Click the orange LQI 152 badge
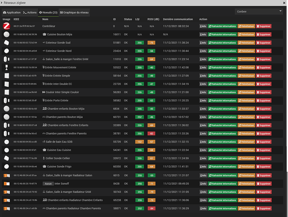The image size is (288, 217). [x=139, y=141]
